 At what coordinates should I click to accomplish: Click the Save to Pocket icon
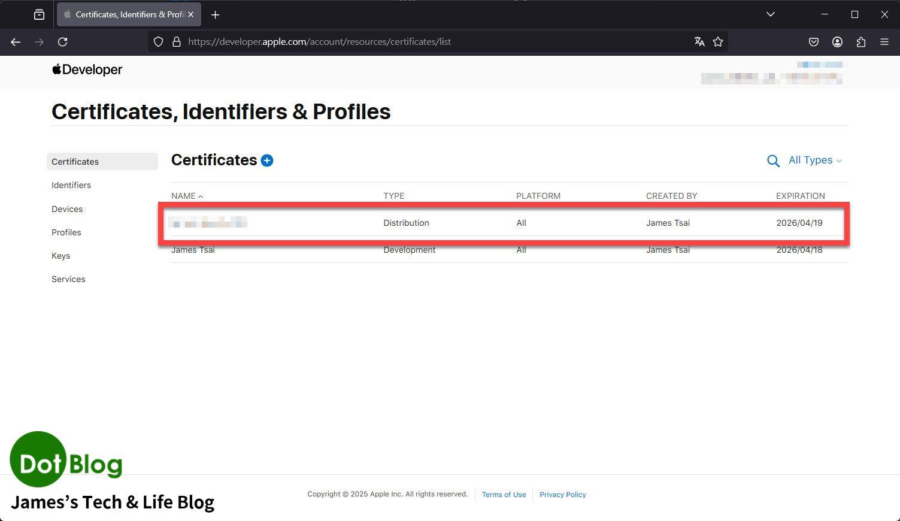(813, 42)
